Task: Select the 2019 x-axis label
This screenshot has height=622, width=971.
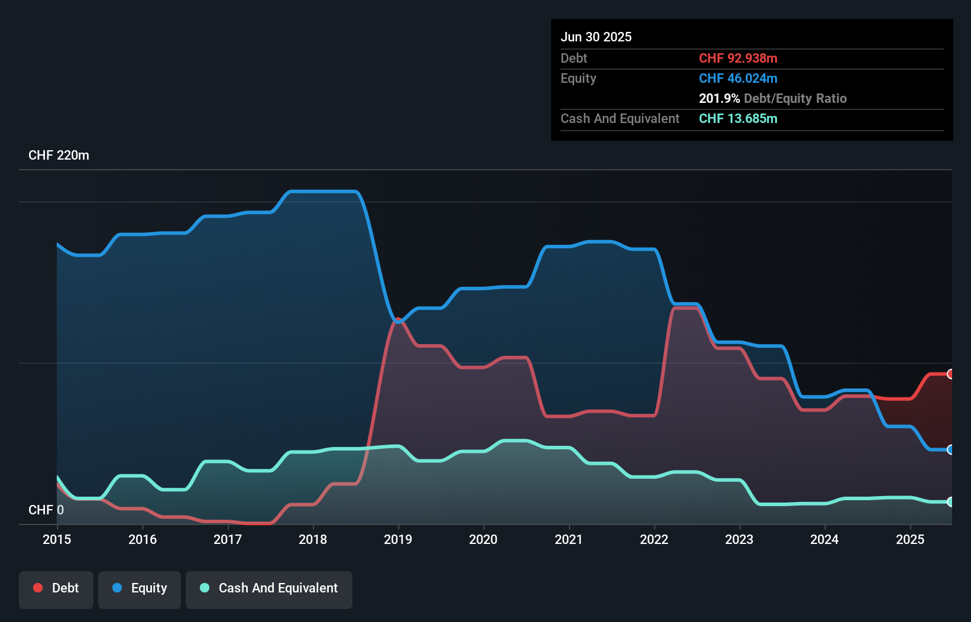Action: 398,539
